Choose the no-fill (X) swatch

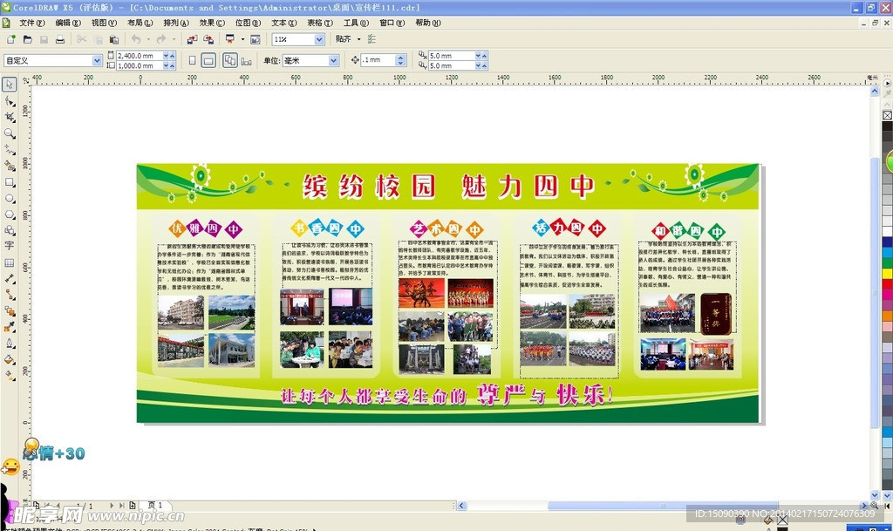(x=887, y=115)
